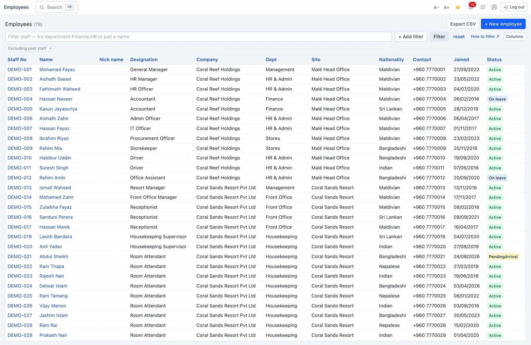The width and height of the screenshot is (531, 345).
Task: Open the Add filter menu
Action: (x=411, y=37)
